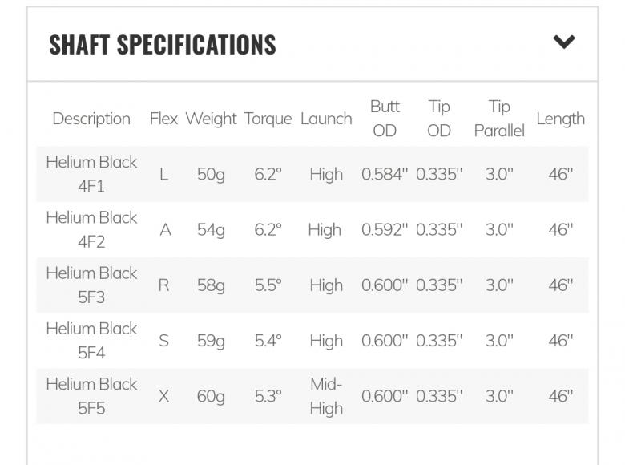Click the 5.4° torque value
Viewport: 625px width, 465px height.
pos(268,340)
